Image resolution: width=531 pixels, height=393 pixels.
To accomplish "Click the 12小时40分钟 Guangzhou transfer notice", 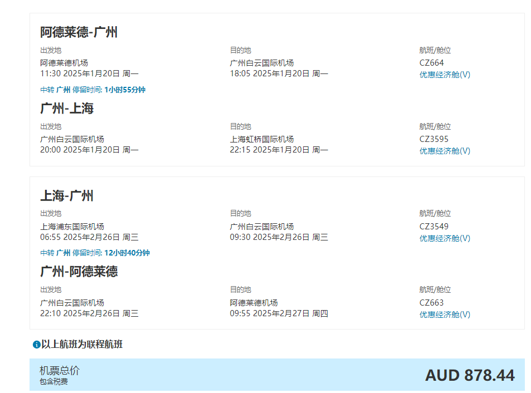I will pos(95,253).
